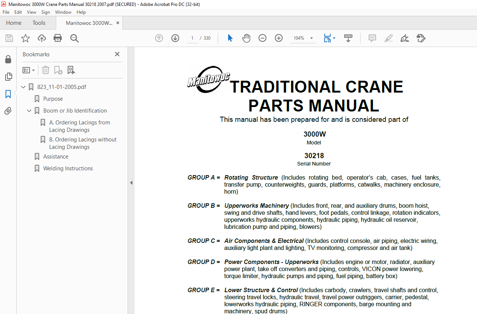Click the upload to cloud icon

[x=42, y=38]
